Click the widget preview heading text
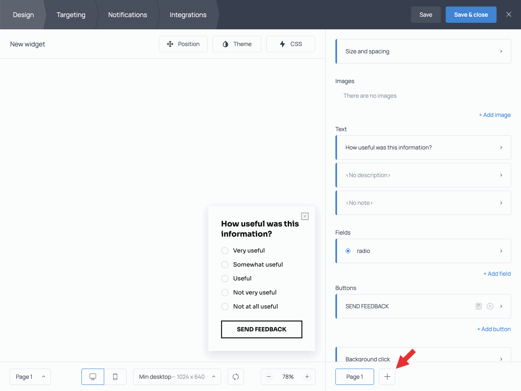Viewport: 521px width, 391px height. 260,229
